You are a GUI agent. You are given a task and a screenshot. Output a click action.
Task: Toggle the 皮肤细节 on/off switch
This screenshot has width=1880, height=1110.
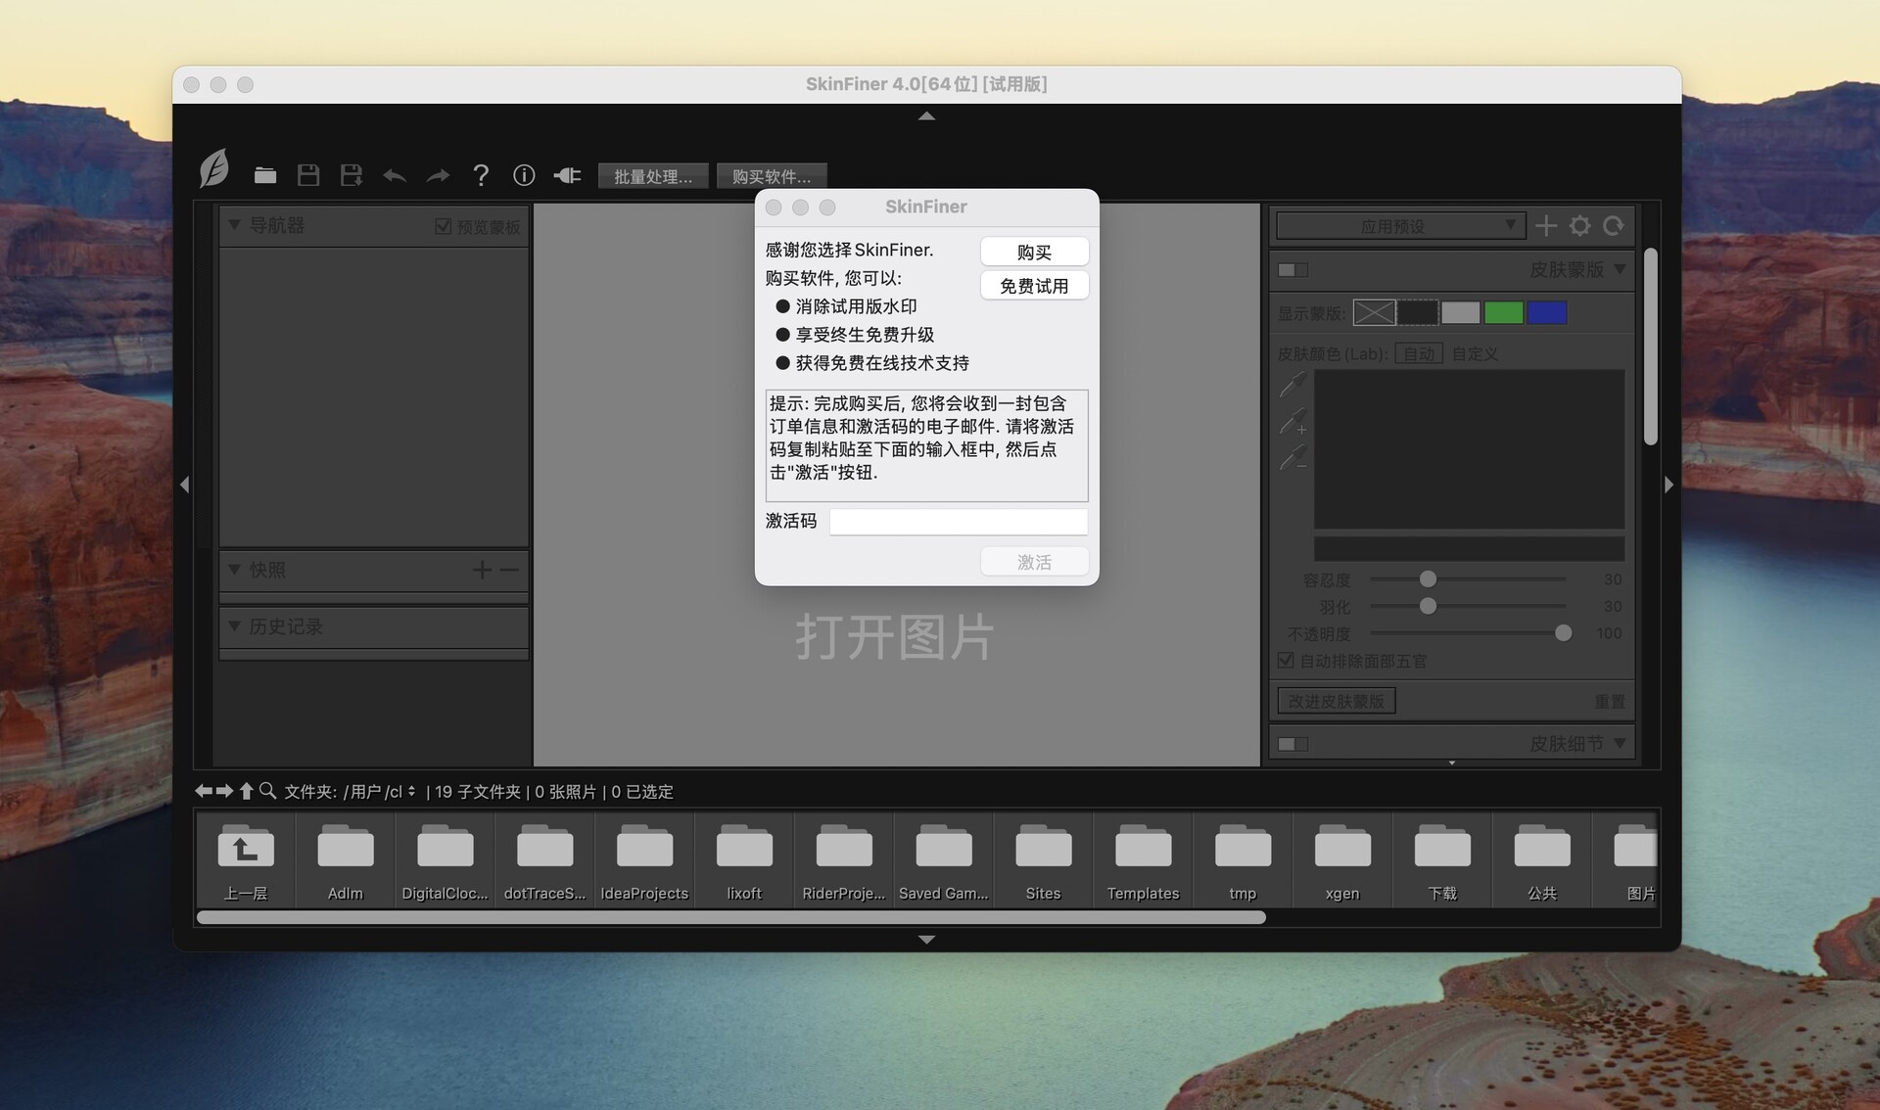pyautogui.click(x=1292, y=744)
